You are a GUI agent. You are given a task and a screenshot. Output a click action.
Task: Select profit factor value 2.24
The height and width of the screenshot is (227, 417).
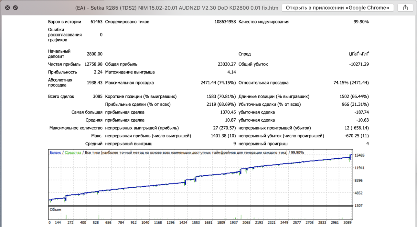98,72
